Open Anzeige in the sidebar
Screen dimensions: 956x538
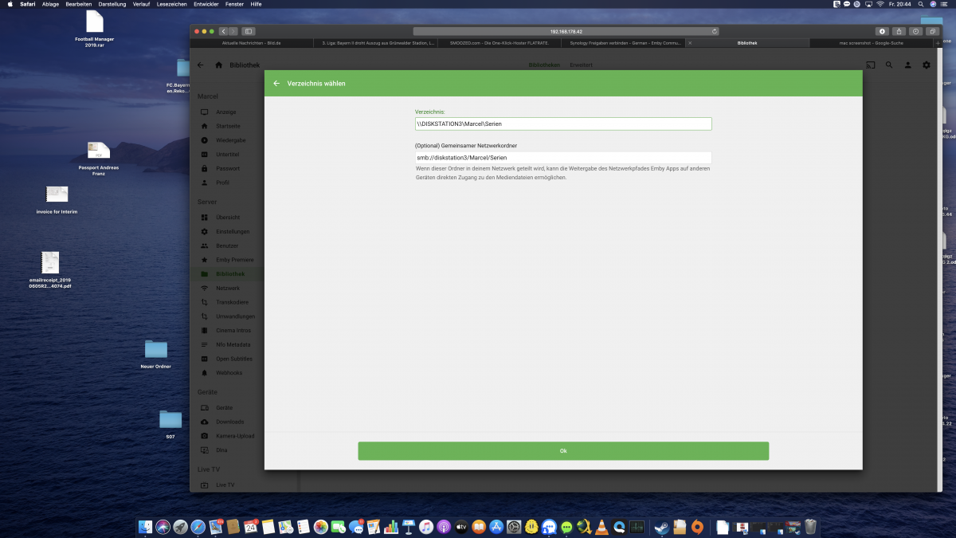pos(225,112)
